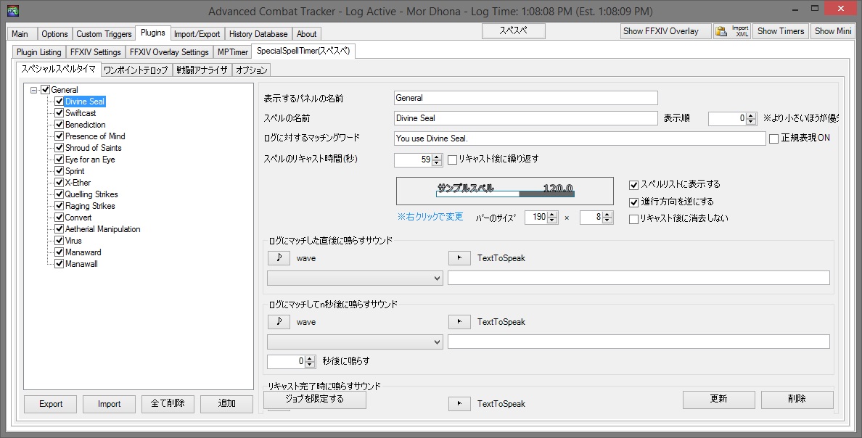
Task: Toggle the Presence of Mind checkbox
Action: [59, 136]
